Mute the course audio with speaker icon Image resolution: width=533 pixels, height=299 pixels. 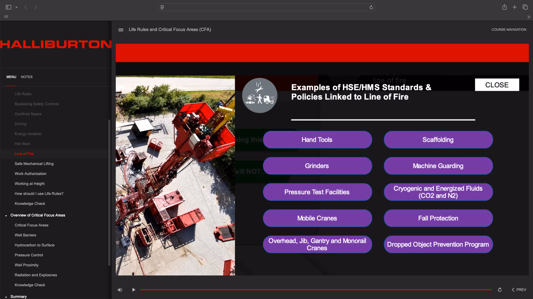point(120,290)
